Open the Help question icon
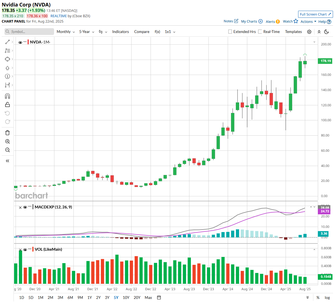 point(329,22)
